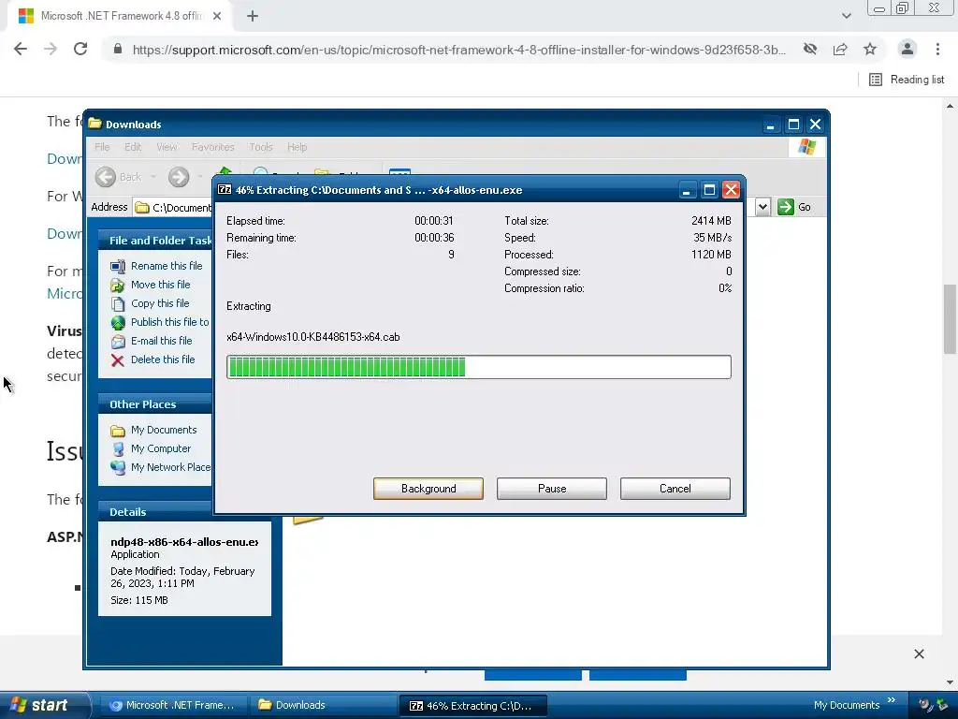Screen dimensions: 958x719
Task: Click the x64-Windows10.0-KB4486153-x64.cab filename
Action: click(312, 337)
